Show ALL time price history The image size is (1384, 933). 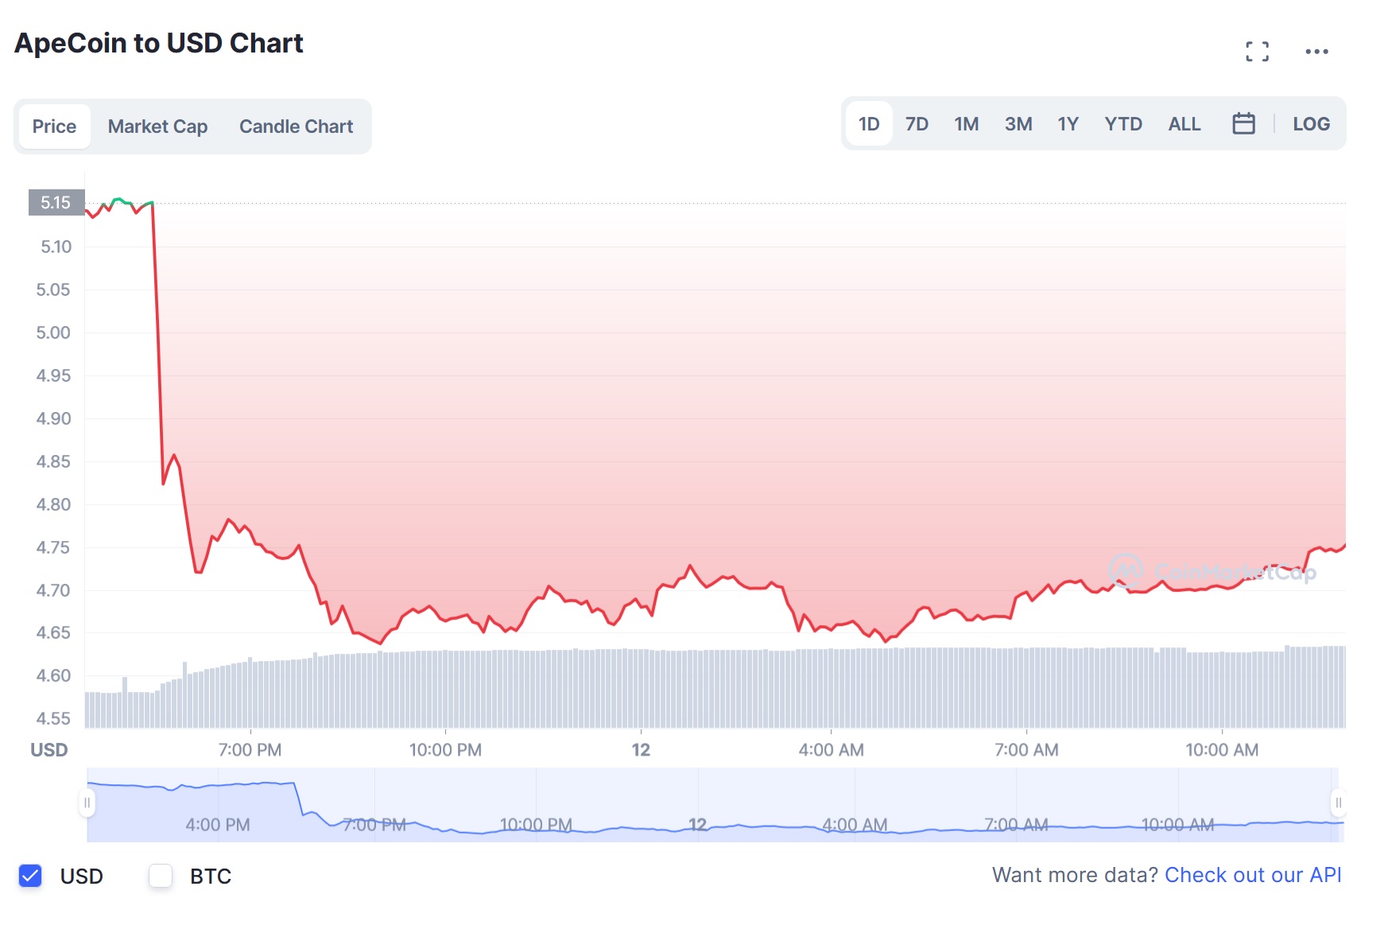1184,124
